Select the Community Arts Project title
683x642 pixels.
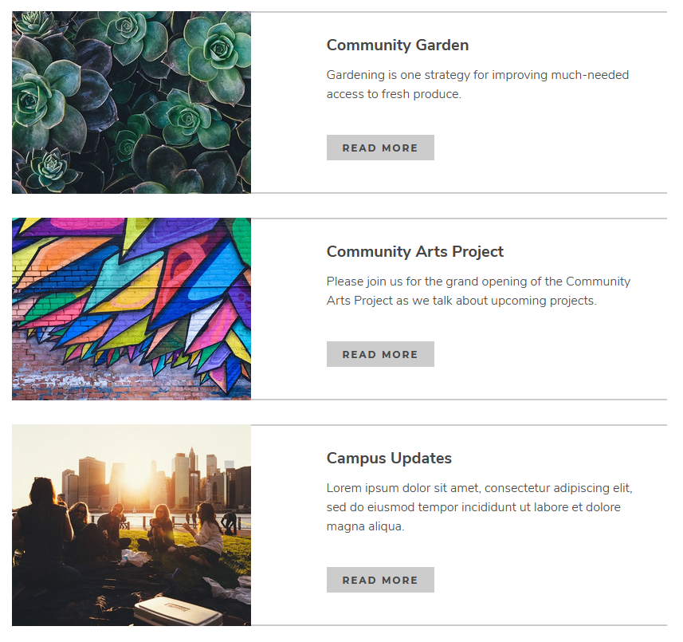tap(414, 252)
